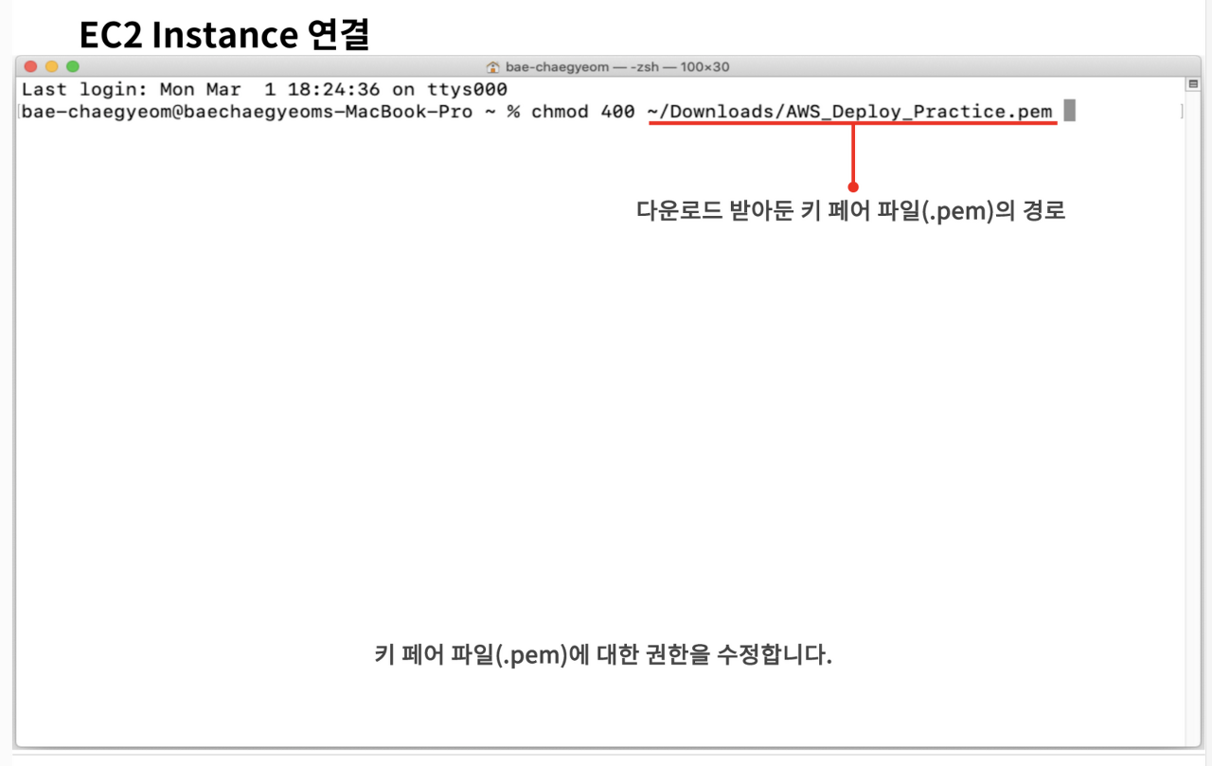The height and width of the screenshot is (766, 1212).
Task: Click the 'EC2 Instance 연결' heading
Action: (x=223, y=35)
